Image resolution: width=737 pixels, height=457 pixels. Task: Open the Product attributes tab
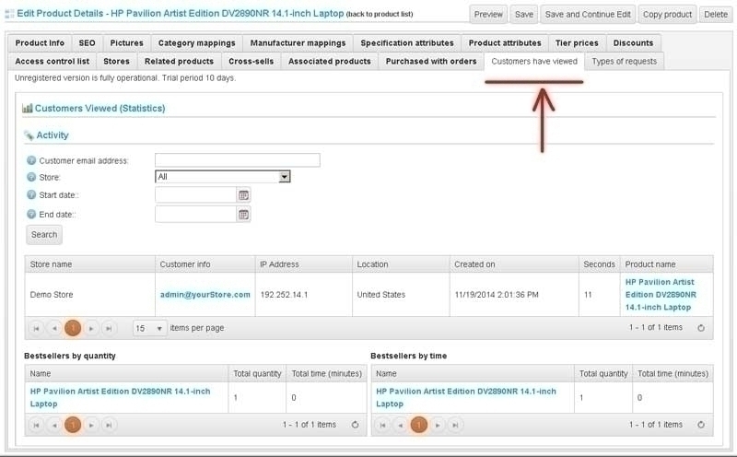505,42
